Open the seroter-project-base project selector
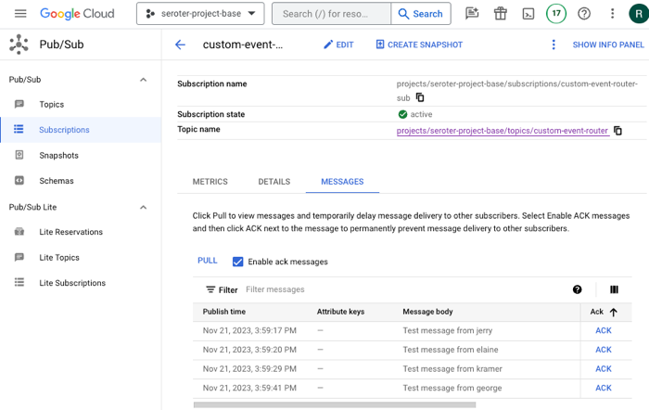This screenshot has width=649, height=410. (x=200, y=14)
